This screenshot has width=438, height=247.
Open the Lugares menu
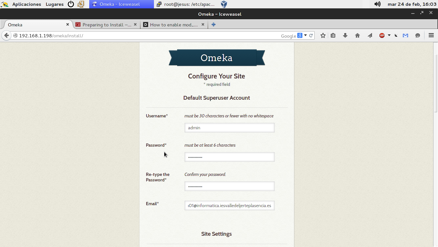(54, 4)
